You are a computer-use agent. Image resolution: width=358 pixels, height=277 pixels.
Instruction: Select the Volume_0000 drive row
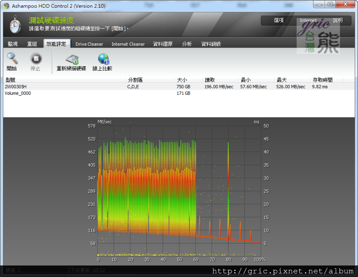179,93
